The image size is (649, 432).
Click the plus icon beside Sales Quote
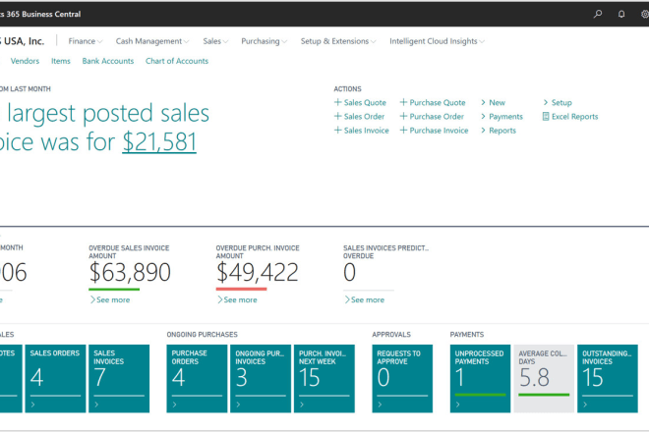337,102
